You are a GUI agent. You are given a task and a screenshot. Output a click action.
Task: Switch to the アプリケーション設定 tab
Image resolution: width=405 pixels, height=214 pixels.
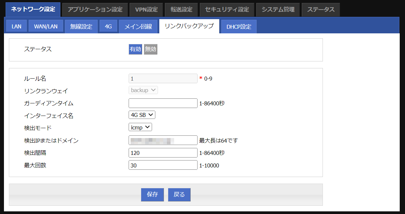coord(95,10)
